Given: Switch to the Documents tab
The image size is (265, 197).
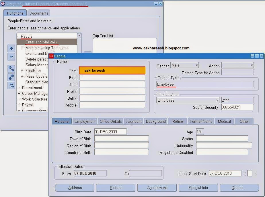Looking at the screenshot, I should [x=39, y=13].
